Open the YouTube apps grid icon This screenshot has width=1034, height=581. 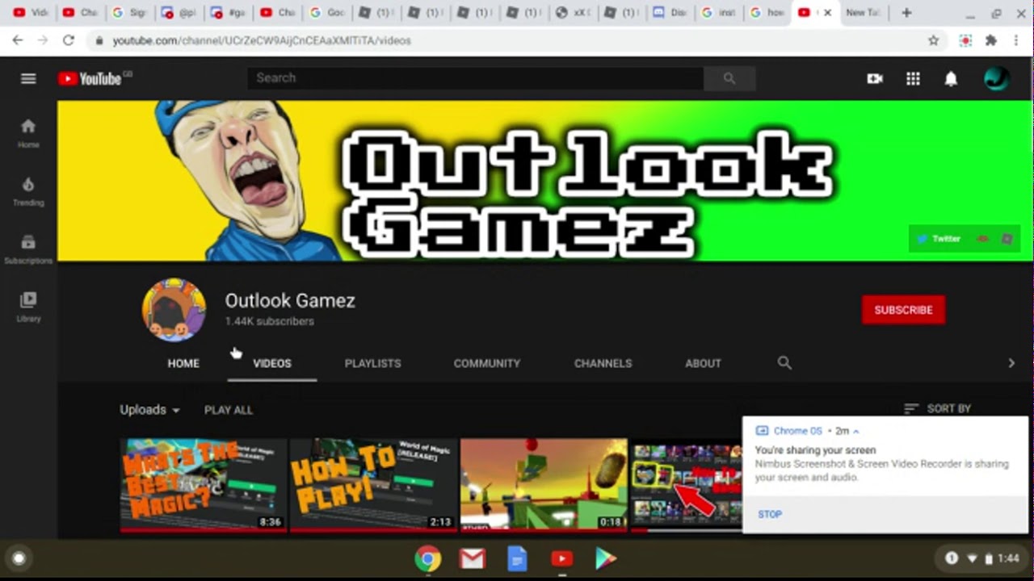pyautogui.click(x=913, y=78)
